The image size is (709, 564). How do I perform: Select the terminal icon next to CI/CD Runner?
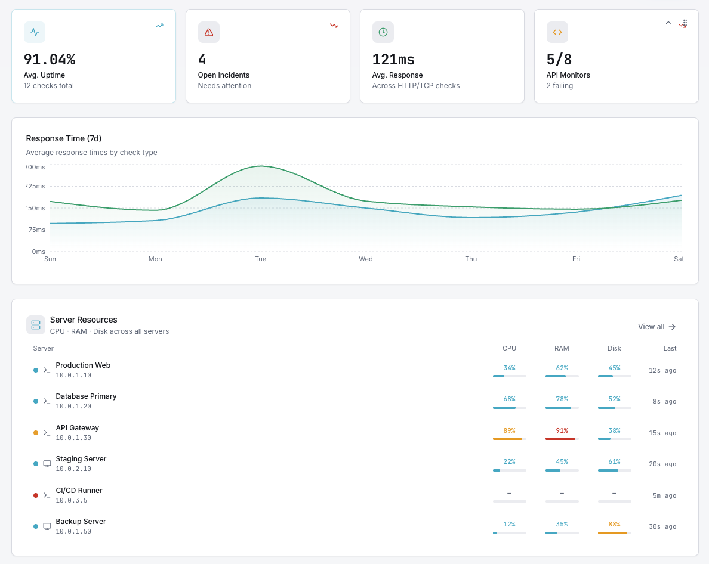coord(47,495)
